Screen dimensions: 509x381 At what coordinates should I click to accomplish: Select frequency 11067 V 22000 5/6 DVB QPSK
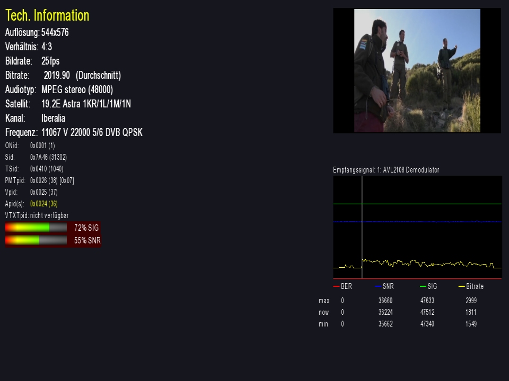coord(92,132)
